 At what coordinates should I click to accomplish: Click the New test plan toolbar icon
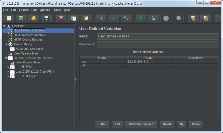(9, 18)
